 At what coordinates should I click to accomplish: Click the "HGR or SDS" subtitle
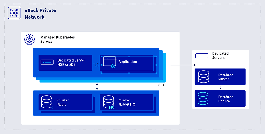(x=67, y=65)
